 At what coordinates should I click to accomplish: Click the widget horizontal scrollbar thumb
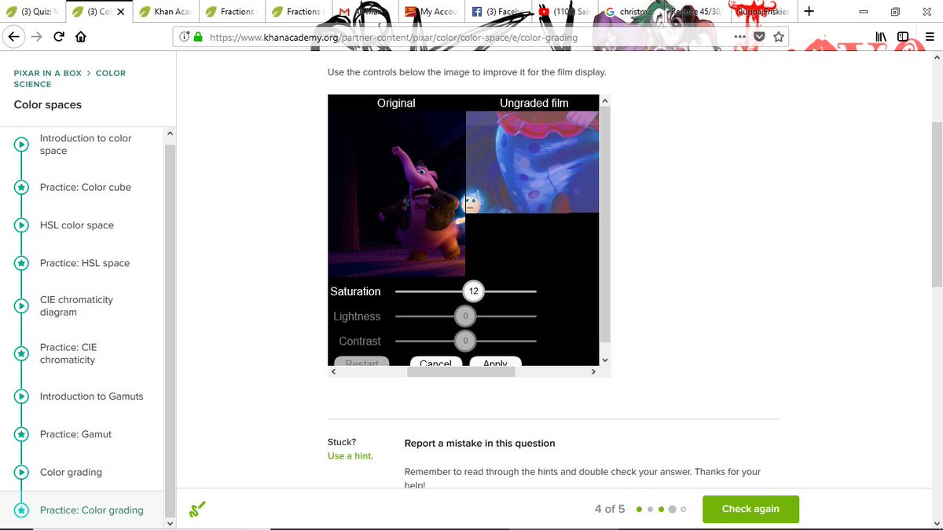(460, 372)
